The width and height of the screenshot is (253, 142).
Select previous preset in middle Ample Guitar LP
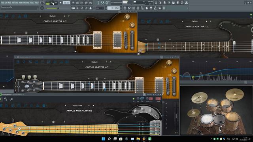[x=83, y=62]
